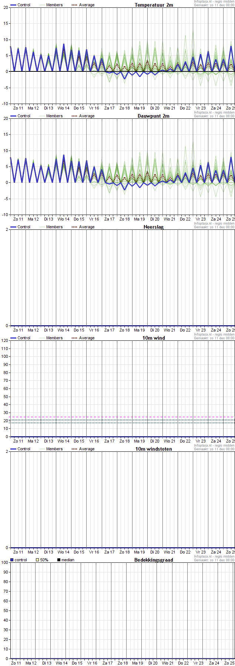Click the Wo 14 date label under the Temperatuur chart
The width and height of the screenshot is (235, 666).
(64, 108)
